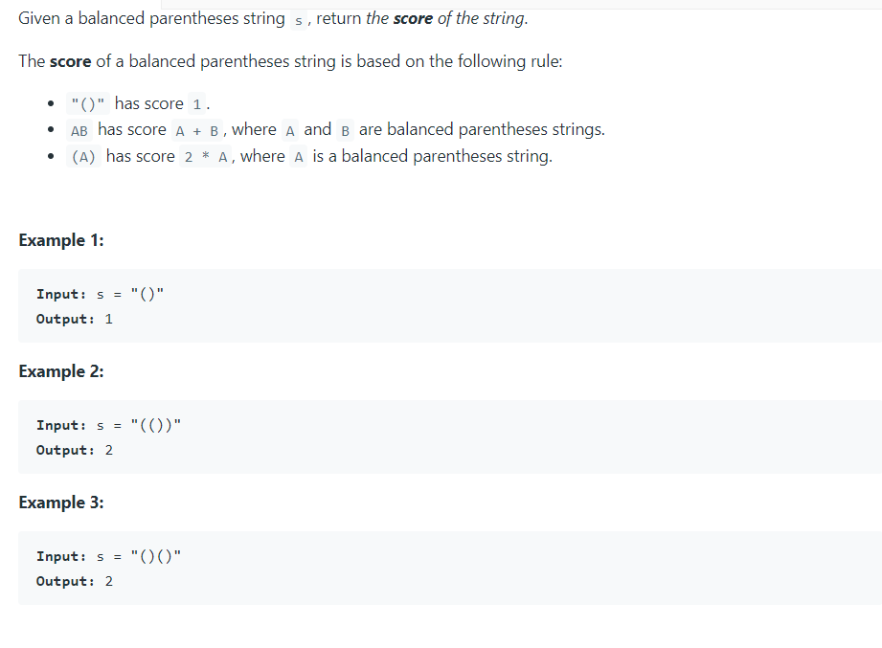The height and width of the screenshot is (648, 882).
Task: Click the Example 3 input line s = "()()"
Action: point(109,556)
